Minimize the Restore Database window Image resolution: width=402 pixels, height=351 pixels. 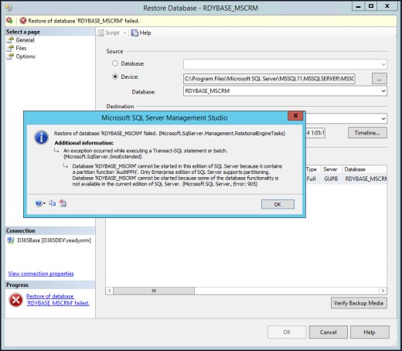[359, 6]
